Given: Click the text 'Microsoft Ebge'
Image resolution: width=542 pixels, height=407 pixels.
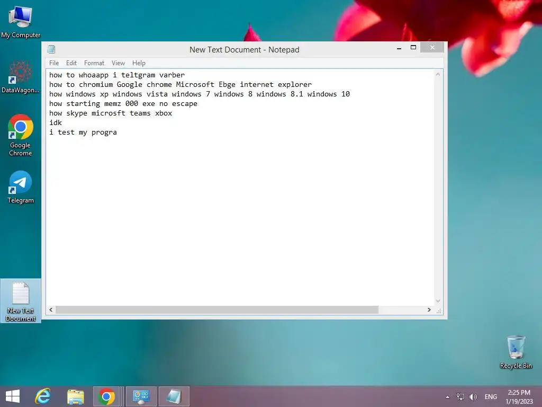Looking at the screenshot, I should pos(206,84).
